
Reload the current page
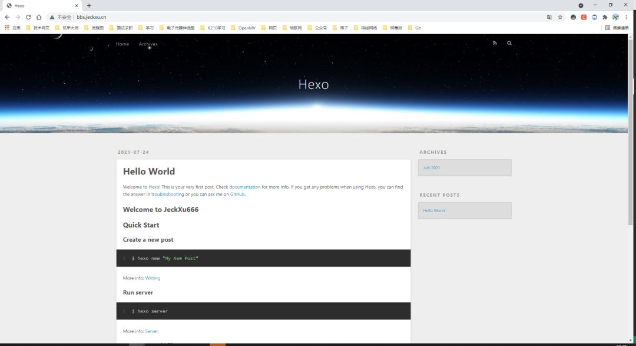pyautogui.click(x=28, y=17)
